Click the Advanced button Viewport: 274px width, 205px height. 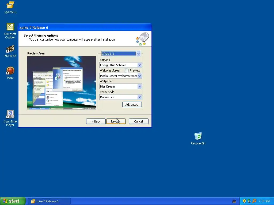132,105
